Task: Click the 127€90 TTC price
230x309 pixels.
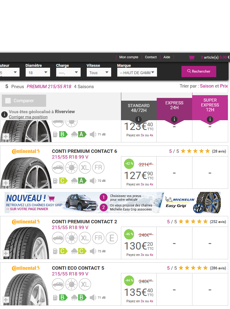Action: click(139, 175)
